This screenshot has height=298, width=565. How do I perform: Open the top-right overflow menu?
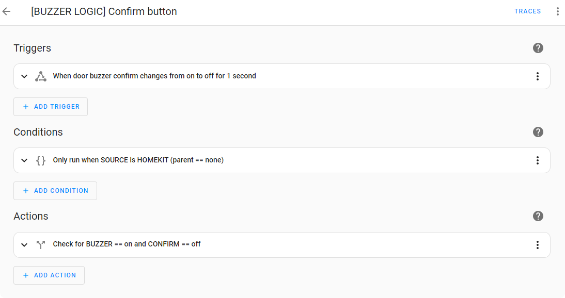click(557, 11)
